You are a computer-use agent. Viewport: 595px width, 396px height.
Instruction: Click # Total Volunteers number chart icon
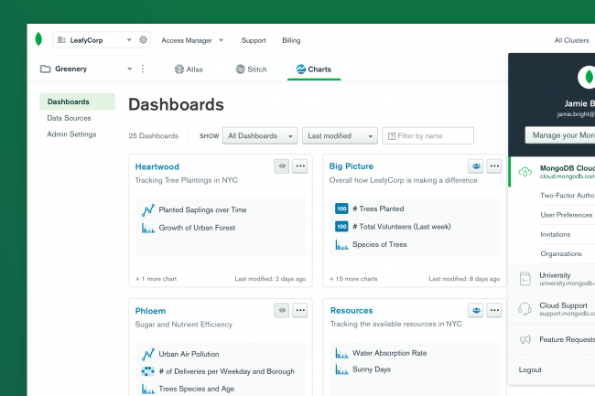341,227
